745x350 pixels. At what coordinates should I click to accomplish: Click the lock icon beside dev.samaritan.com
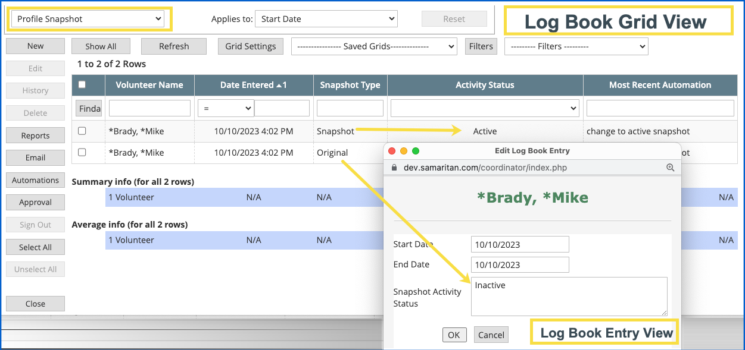click(x=394, y=168)
